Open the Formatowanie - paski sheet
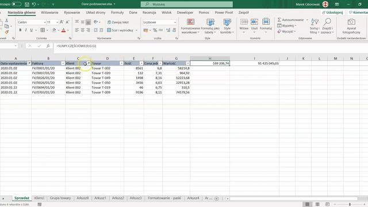Screen dimensions: 368x207 (x=164, y=198)
